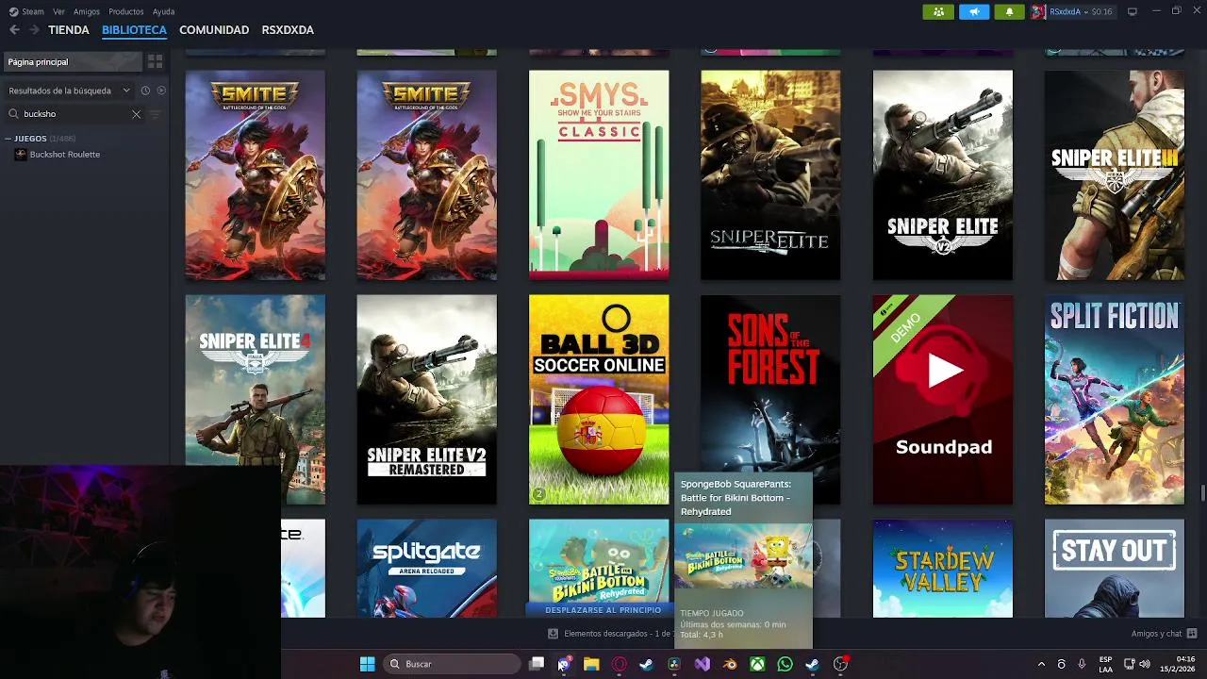Open the Amigos menu
Viewport: 1207px width, 679px height.
tap(87, 11)
